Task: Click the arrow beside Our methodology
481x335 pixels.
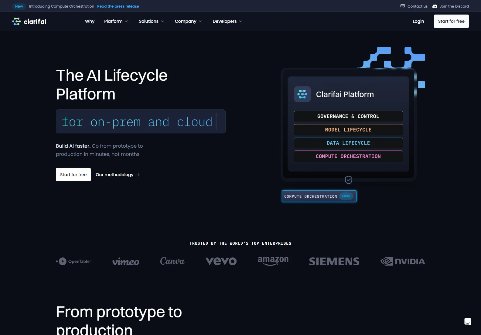Action: (138, 175)
